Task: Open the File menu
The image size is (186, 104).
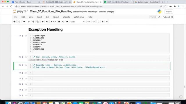Action: pos(16,17)
